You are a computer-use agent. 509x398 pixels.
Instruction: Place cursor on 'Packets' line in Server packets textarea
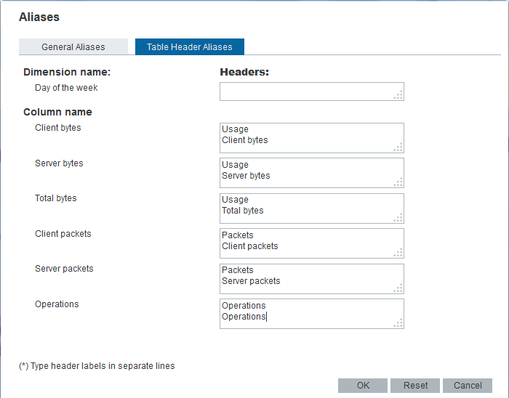point(237,270)
